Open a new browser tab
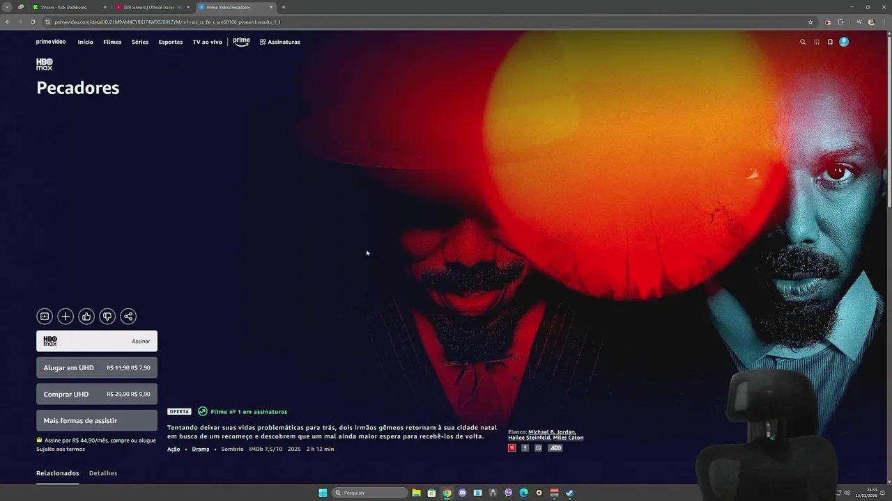This screenshot has height=501, width=892. pyautogui.click(x=284, y=7)
